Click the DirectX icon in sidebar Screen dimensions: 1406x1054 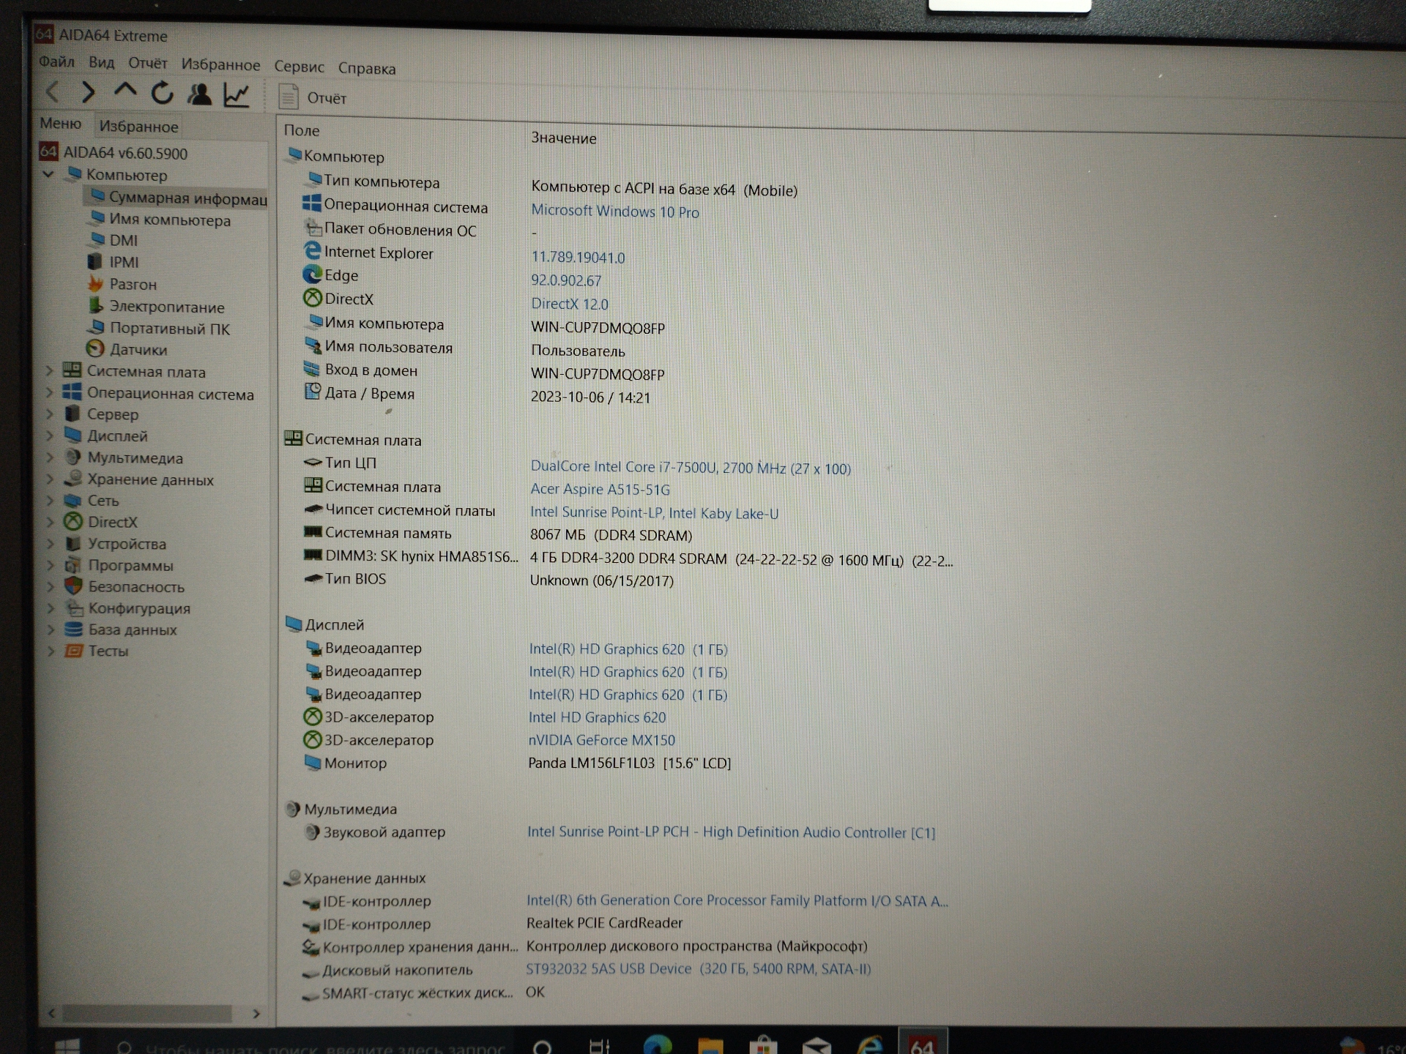[72, 522]
